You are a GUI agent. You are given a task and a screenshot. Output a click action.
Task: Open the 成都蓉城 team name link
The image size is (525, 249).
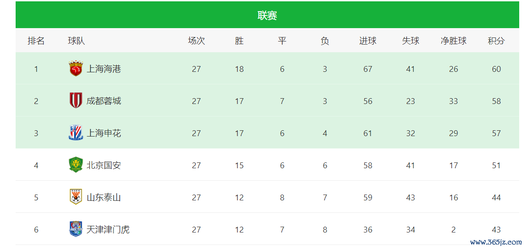click(x=104, y=101)
